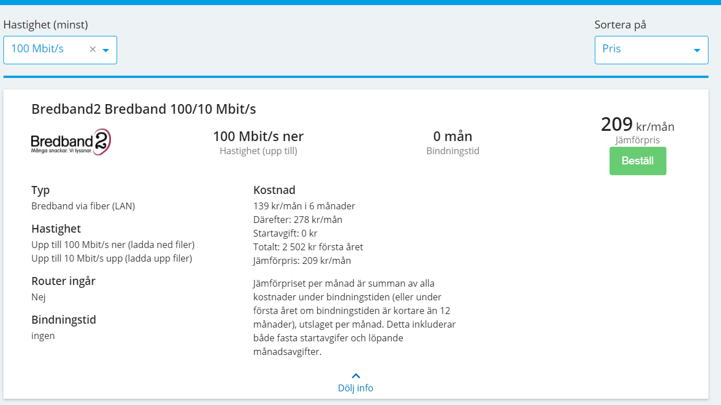Click the Bredband2 logo
The image size is (721, 405).
pyautogui.click(x=71, y=142)
